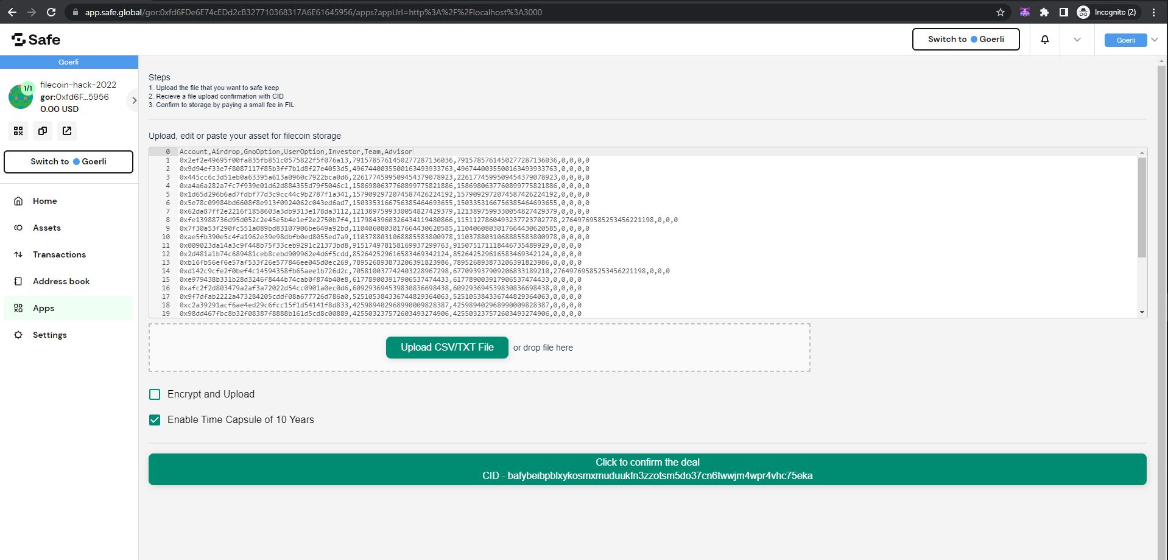Click the CSV editor scroll-up arrow
This screenshot has height=560, width=1168.
(x=1142, y=152)
